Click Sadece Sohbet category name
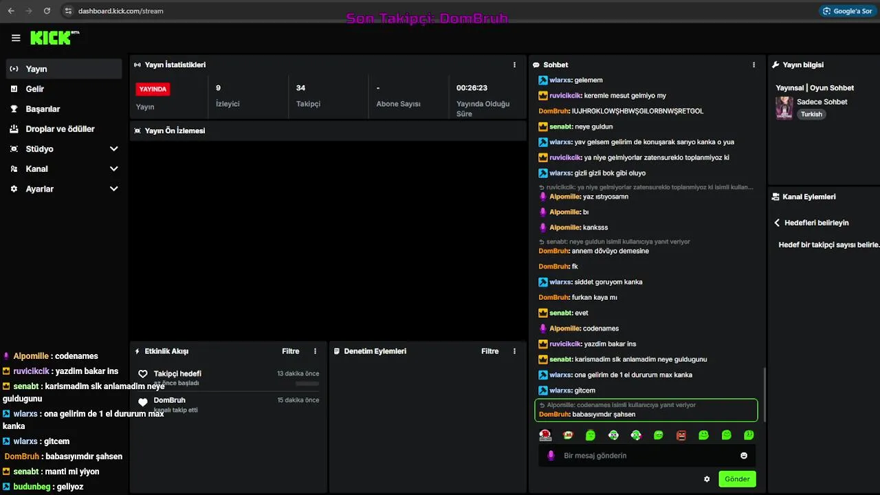The image size is (880, 495). (822, 102)
